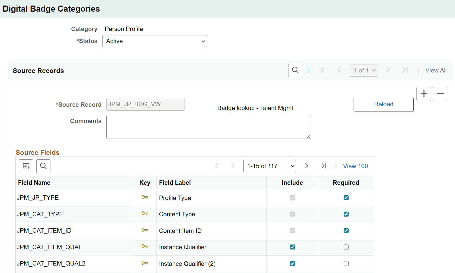This screenshot has height=273, width=455.
Task: Sort by Key column header
Action: click(x=145, y=183)
